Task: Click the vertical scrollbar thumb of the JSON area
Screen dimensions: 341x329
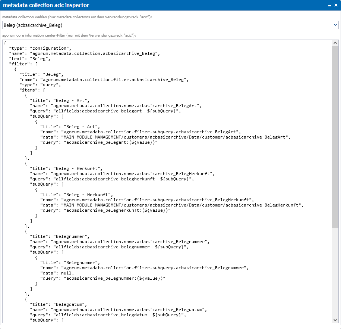Action: tap(335, 137)
